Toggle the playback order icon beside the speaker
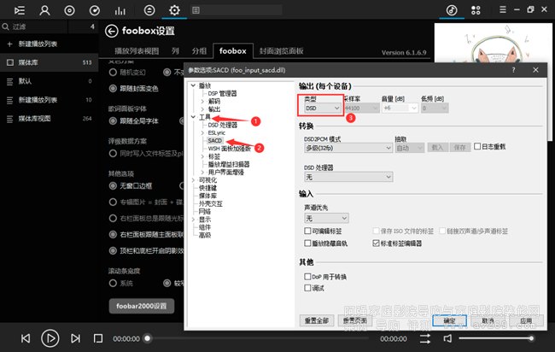The width and height of the screenshot is (555, 352). (x=424, y=338)
